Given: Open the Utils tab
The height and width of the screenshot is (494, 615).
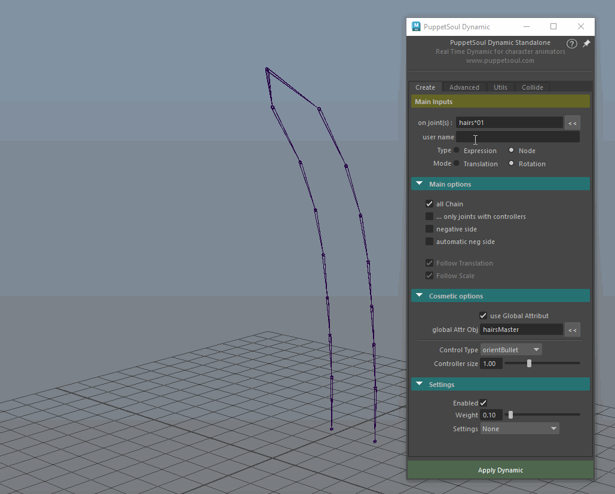Looking at the screenshot, I should (x=500, y=87).
